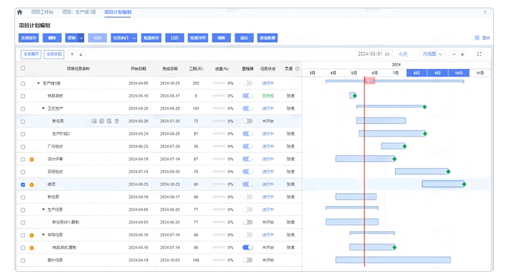The height and width of the screenshot is (279, 508).
Task: Select the 项目计划编制 tab
Action: click(118, 12)
